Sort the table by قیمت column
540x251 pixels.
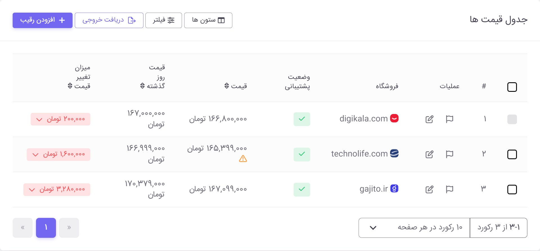click(x=226, y=86)
